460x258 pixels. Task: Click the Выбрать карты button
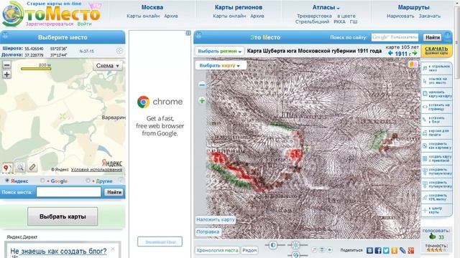point(63,216)
